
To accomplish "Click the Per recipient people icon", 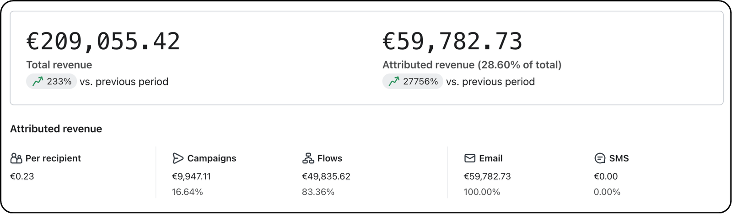I will coord(16,158).
